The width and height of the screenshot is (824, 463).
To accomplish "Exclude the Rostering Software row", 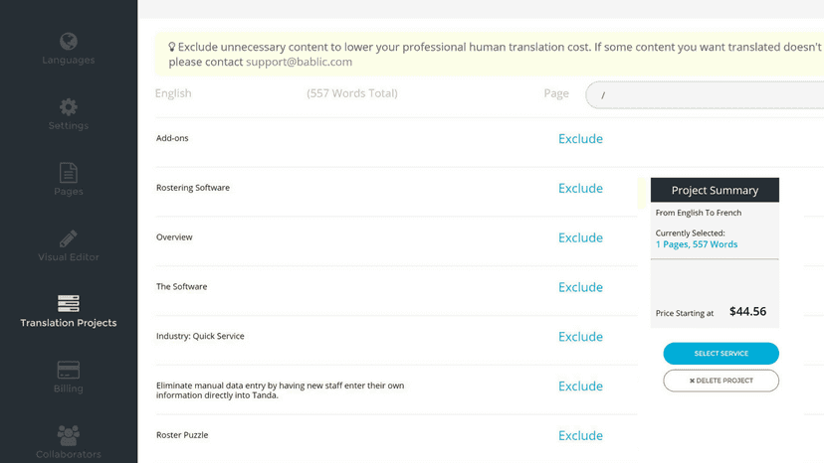I will pyautogui.click(x=580, y=188).
